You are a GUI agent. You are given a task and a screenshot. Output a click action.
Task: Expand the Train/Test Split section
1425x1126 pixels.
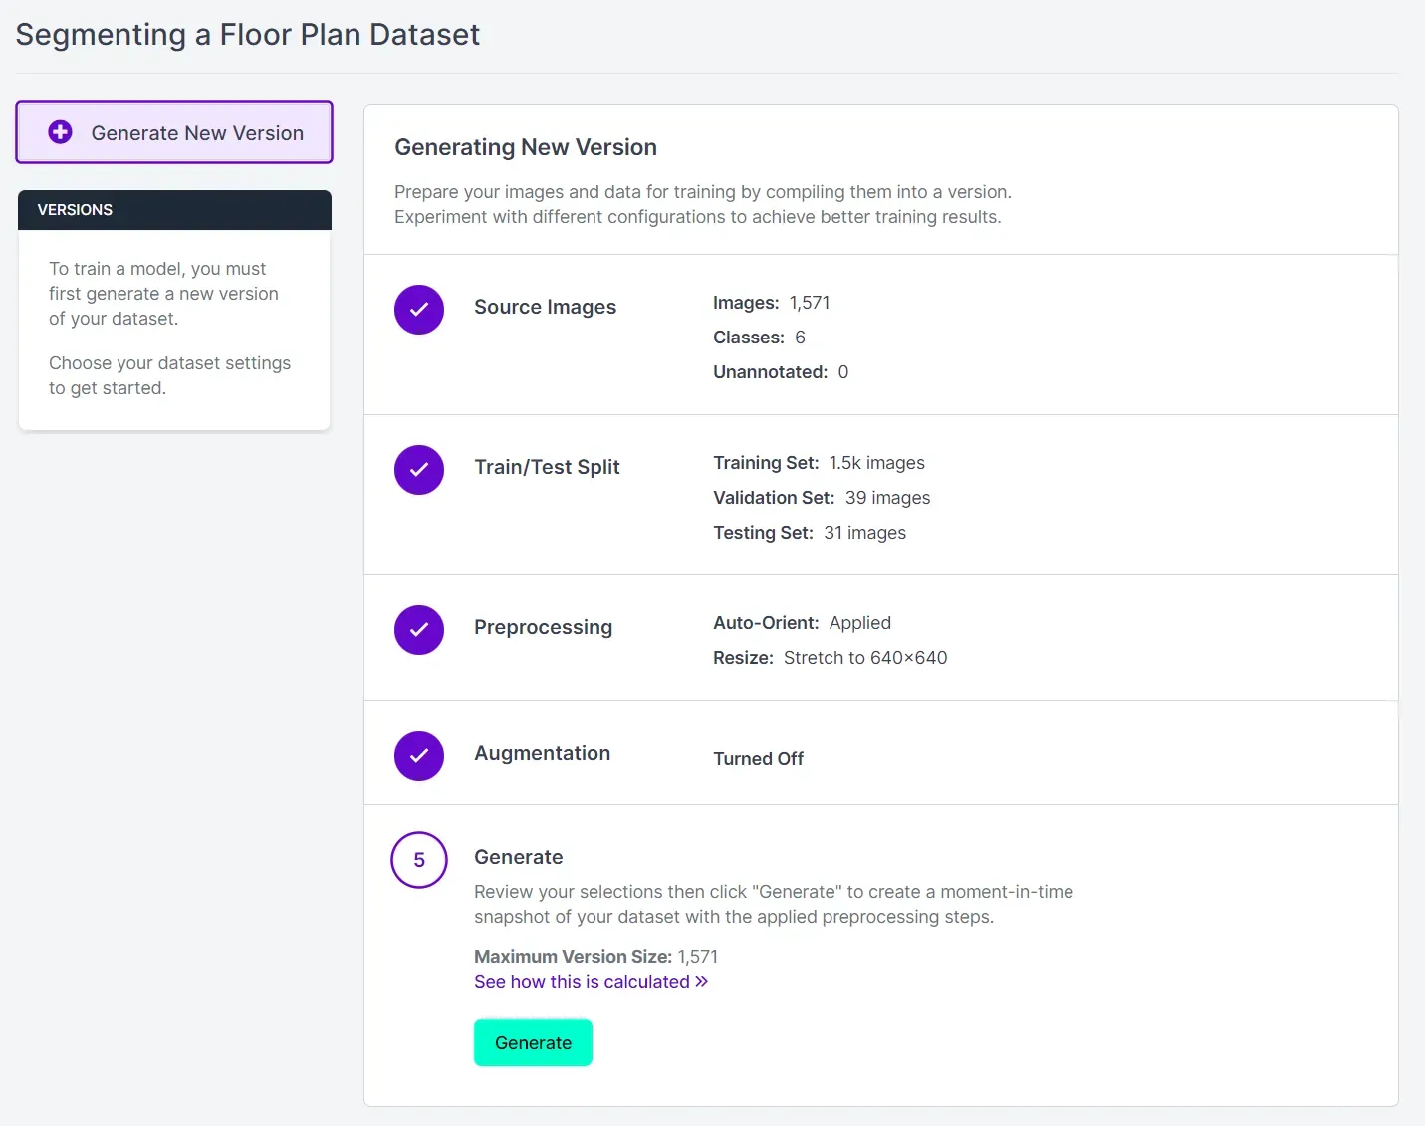547,467
